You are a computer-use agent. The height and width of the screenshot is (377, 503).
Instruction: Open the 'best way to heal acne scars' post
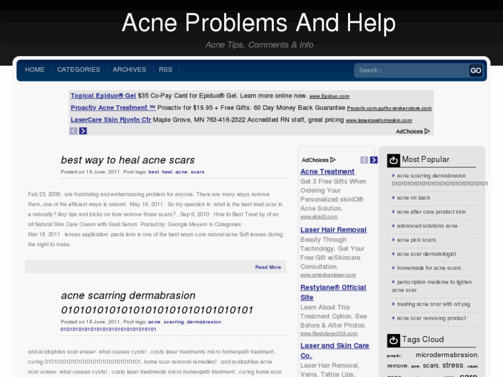click(x=128, y=160)
